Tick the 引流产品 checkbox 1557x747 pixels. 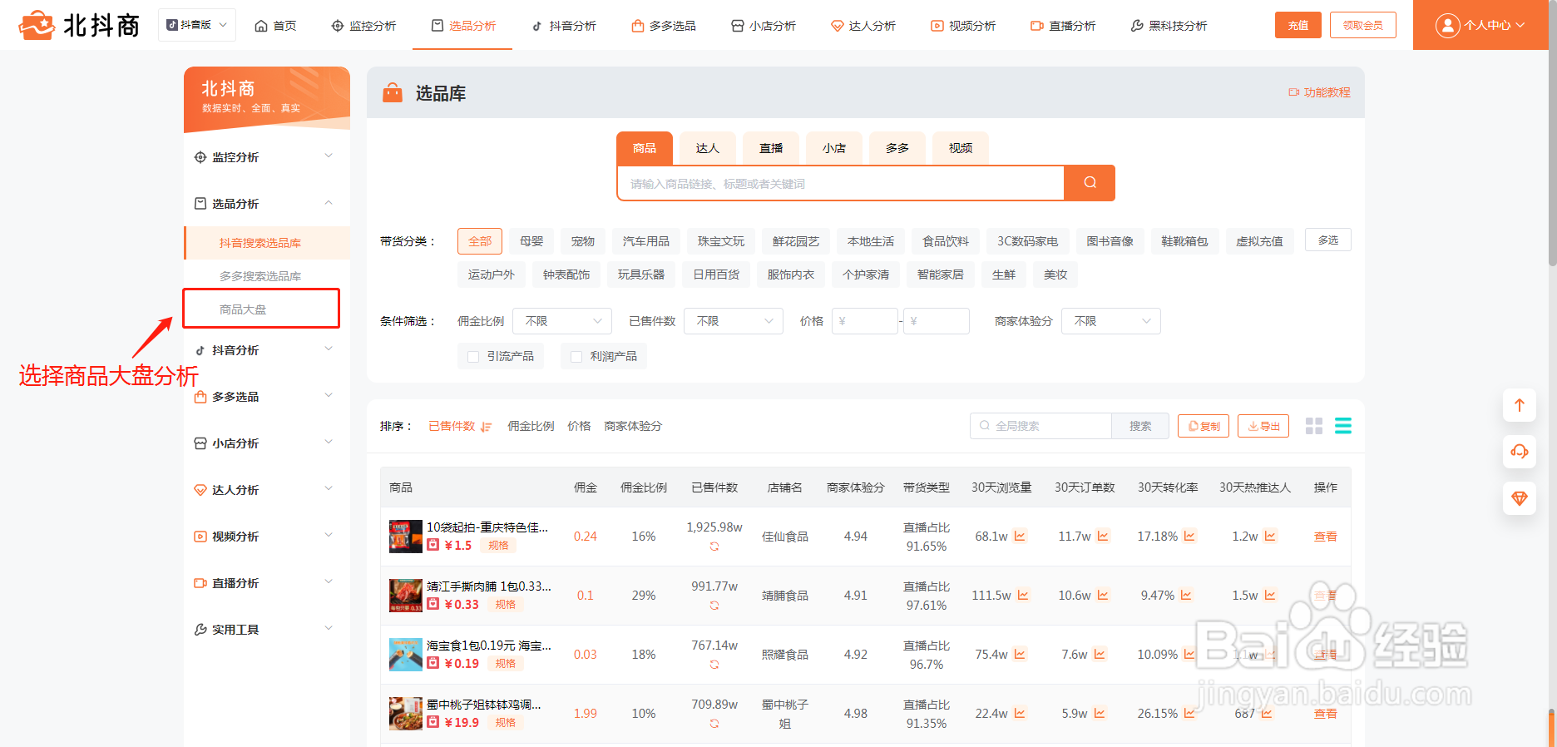473,356
